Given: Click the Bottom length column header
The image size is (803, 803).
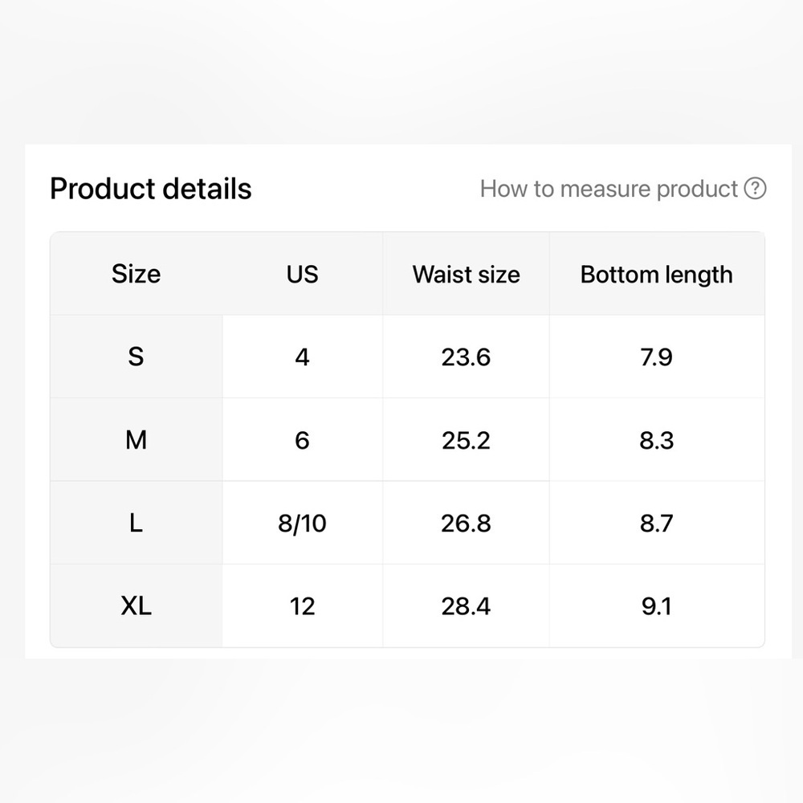Looking at the screenshot, I should (x=657, y=275).
